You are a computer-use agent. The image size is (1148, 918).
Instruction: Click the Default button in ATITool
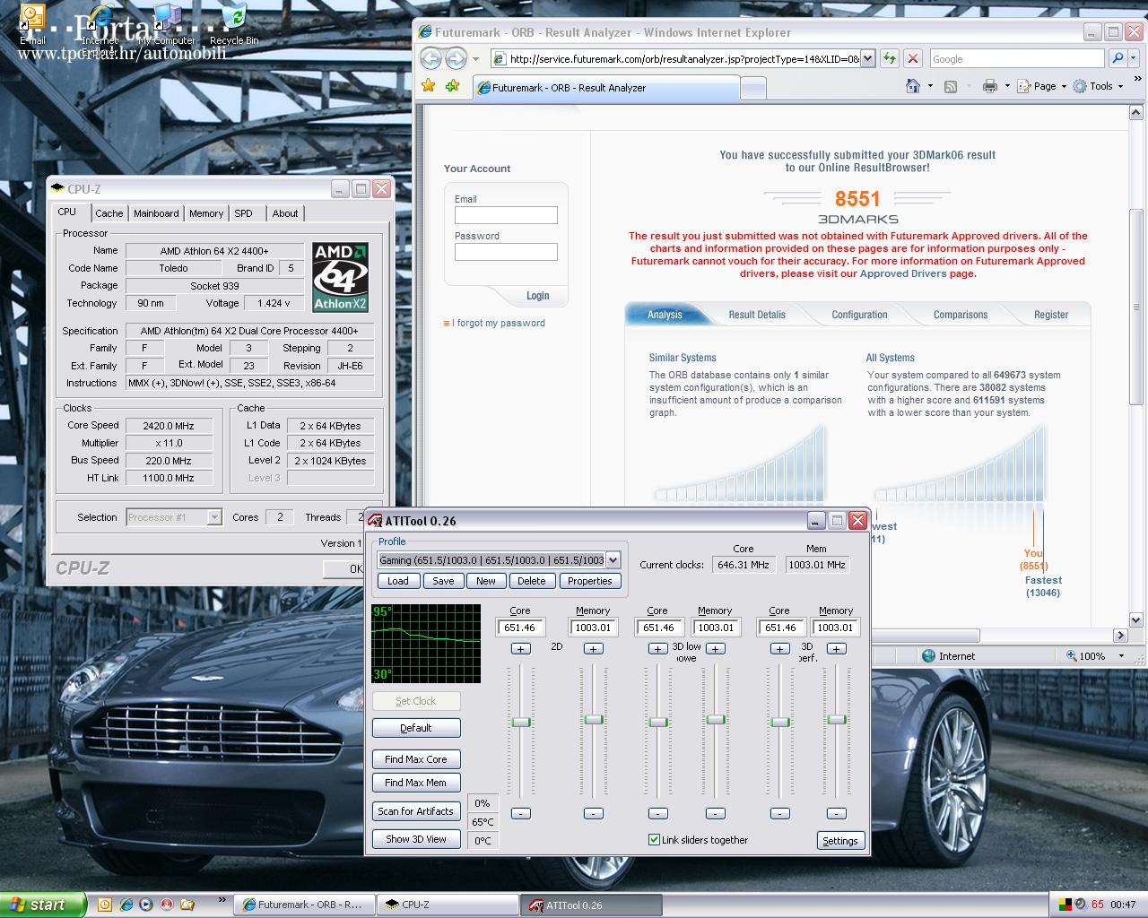pyautogui.click(x=416, y=728)
